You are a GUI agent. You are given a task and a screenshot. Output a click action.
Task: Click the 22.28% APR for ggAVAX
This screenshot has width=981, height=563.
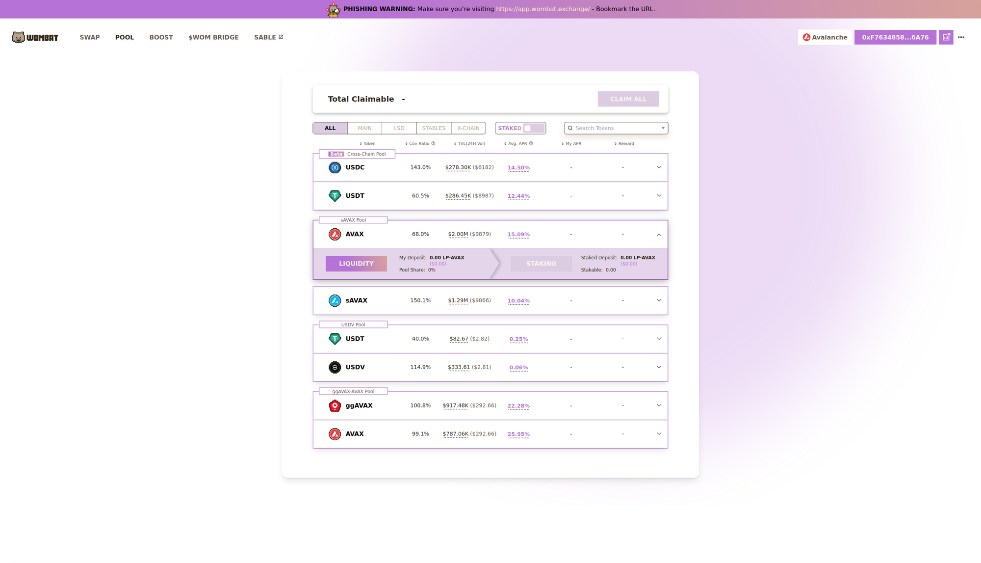(518, 406)
